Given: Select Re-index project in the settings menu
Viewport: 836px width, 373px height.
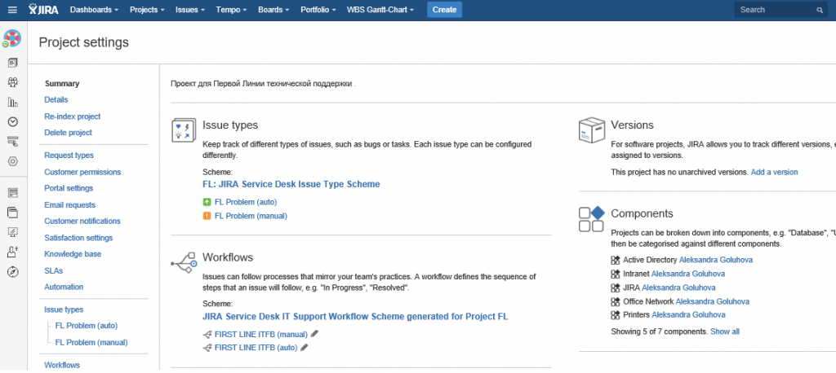Looking at the screenshot, I should [73, 116].
